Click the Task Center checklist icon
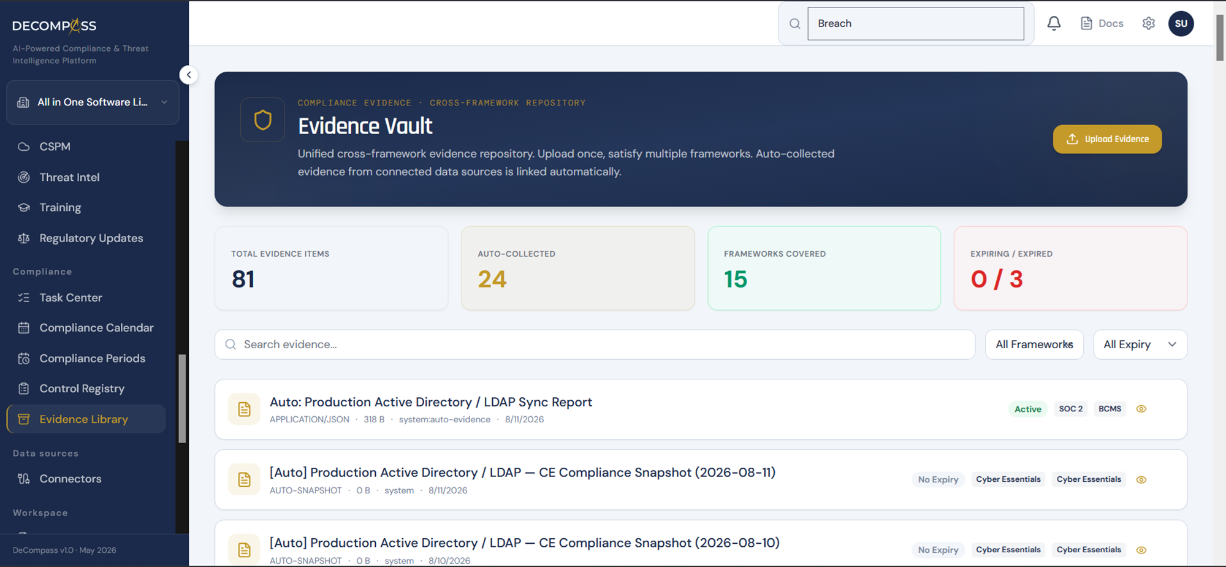 coord(24,297)
